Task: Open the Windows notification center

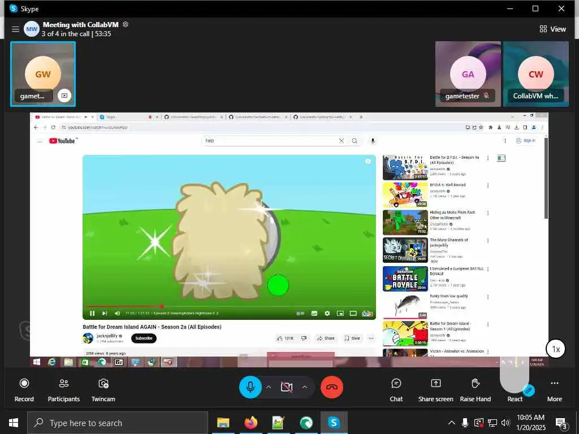Action: coord(561,423)
